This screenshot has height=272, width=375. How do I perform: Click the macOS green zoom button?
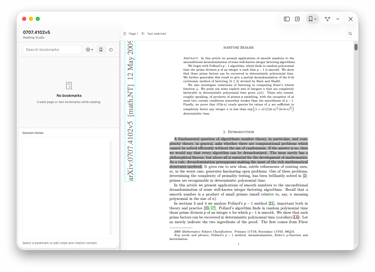point(38,19)
